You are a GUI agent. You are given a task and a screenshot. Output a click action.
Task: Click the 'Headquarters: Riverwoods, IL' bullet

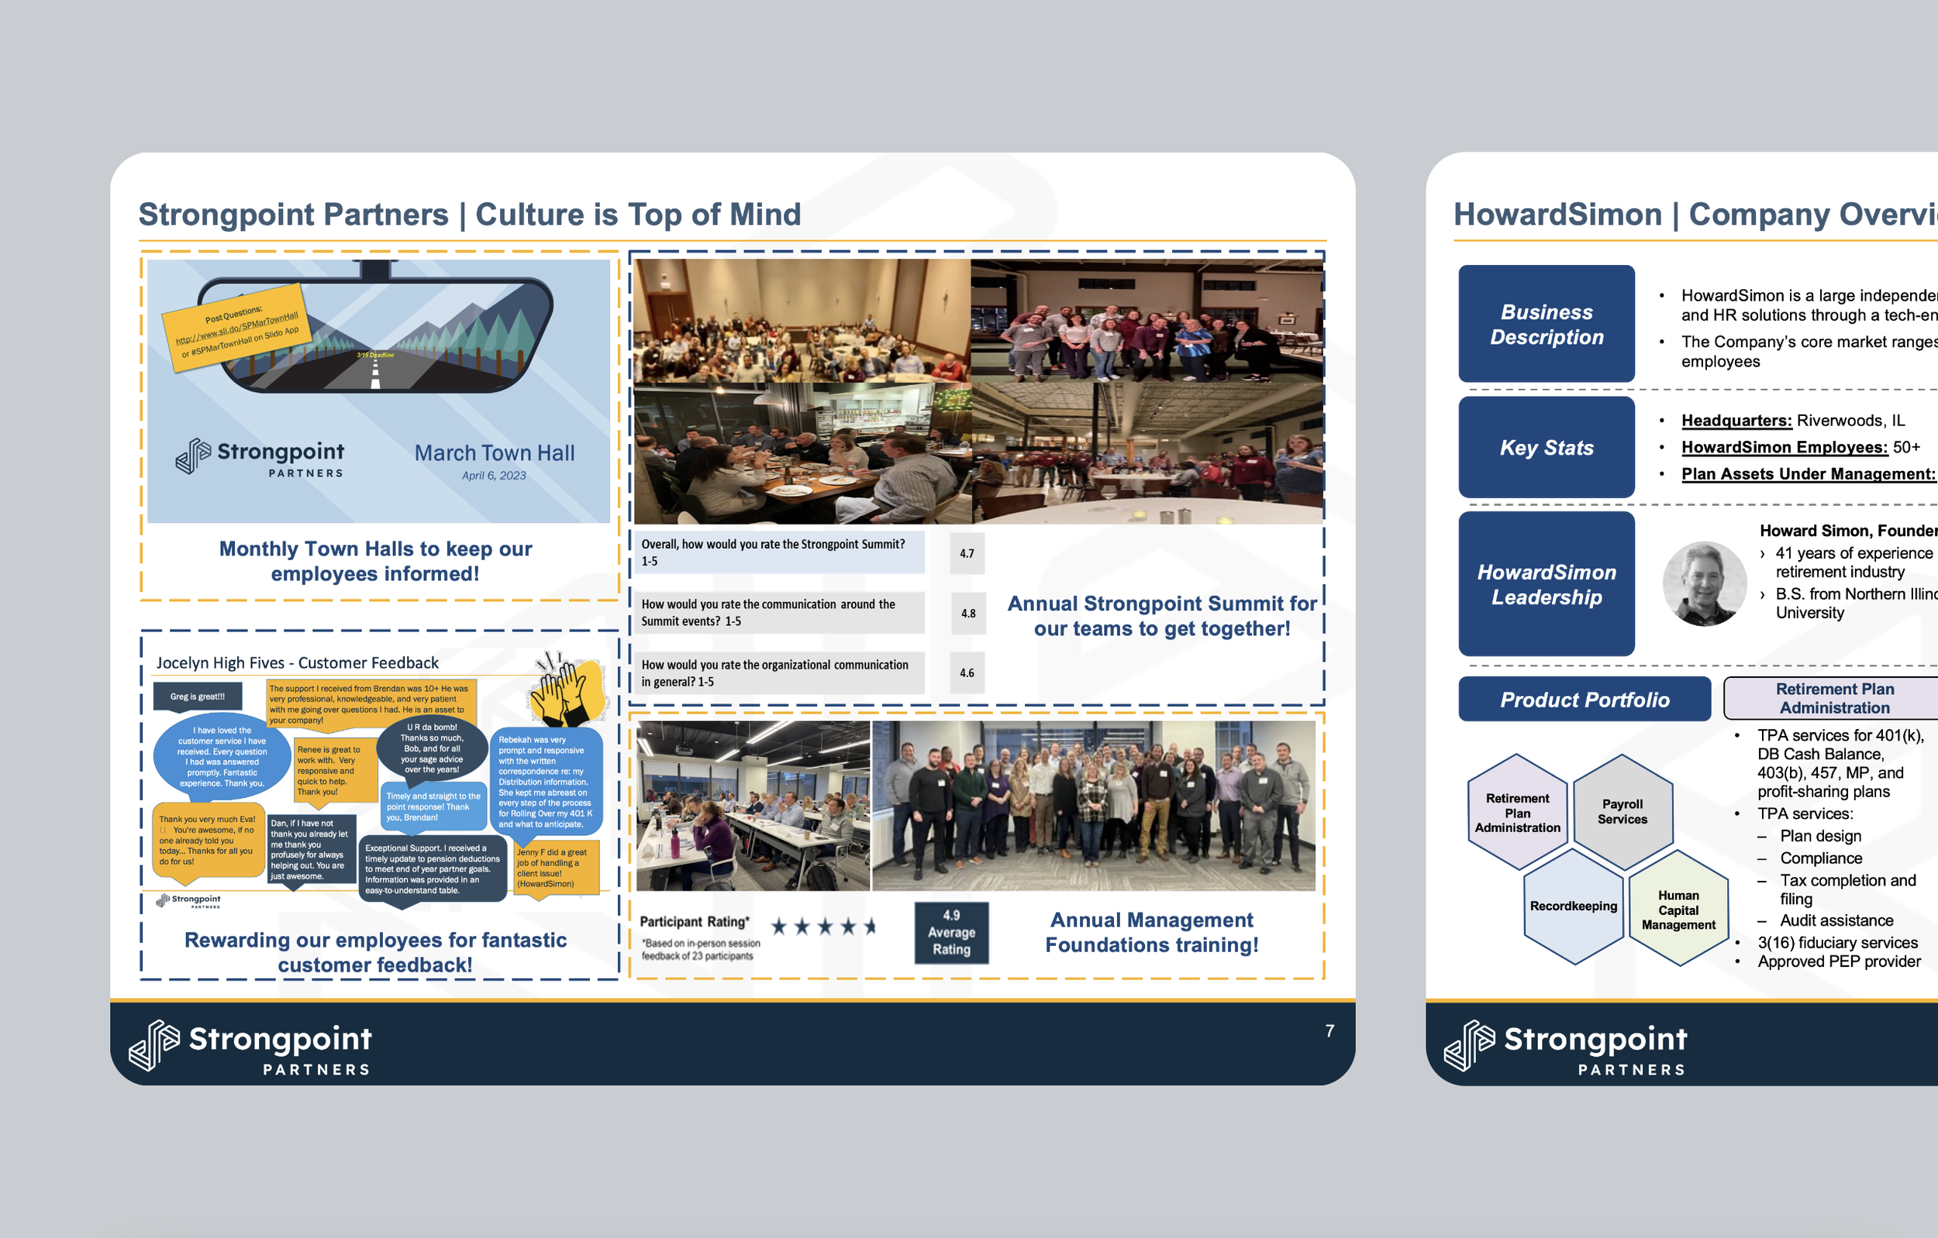tap(1792, 421)
